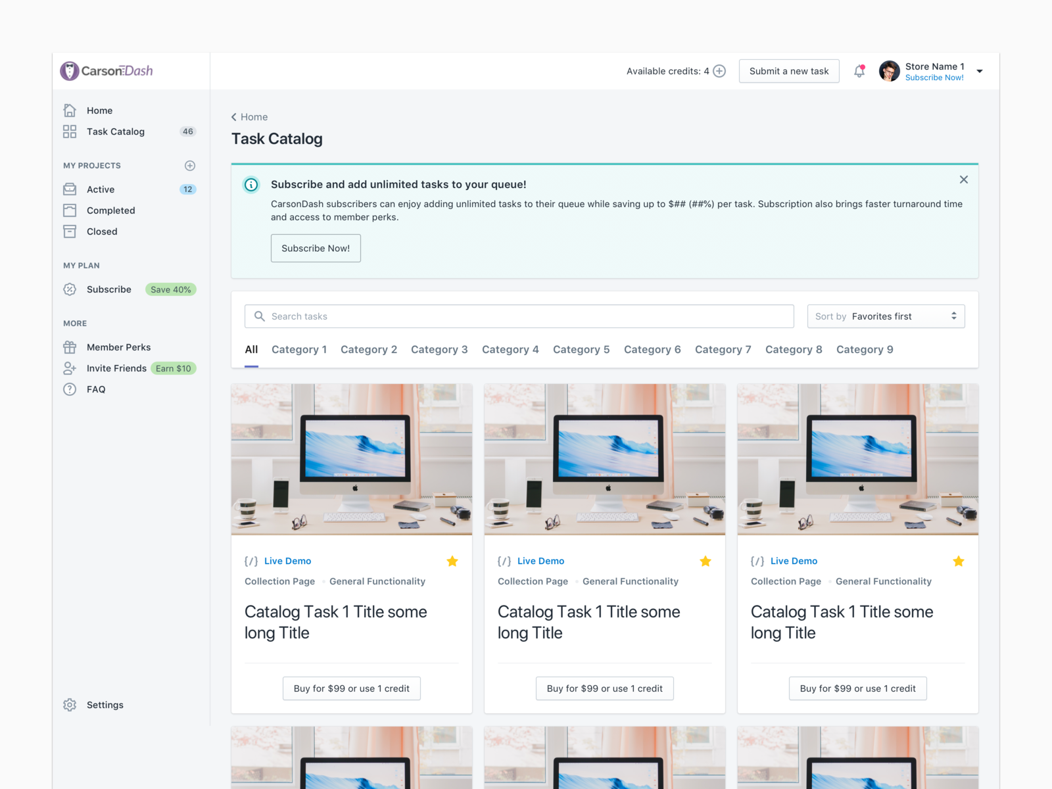Open Settings with the gear icon
1052x789 pixels.
pyautogui.click(x=70, y=705)
